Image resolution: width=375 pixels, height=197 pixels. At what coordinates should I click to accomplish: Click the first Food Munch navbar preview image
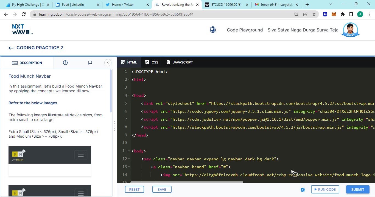(x=50, y=161)
